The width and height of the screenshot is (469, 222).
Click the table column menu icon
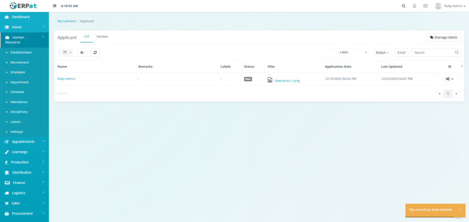pos(449,66)
